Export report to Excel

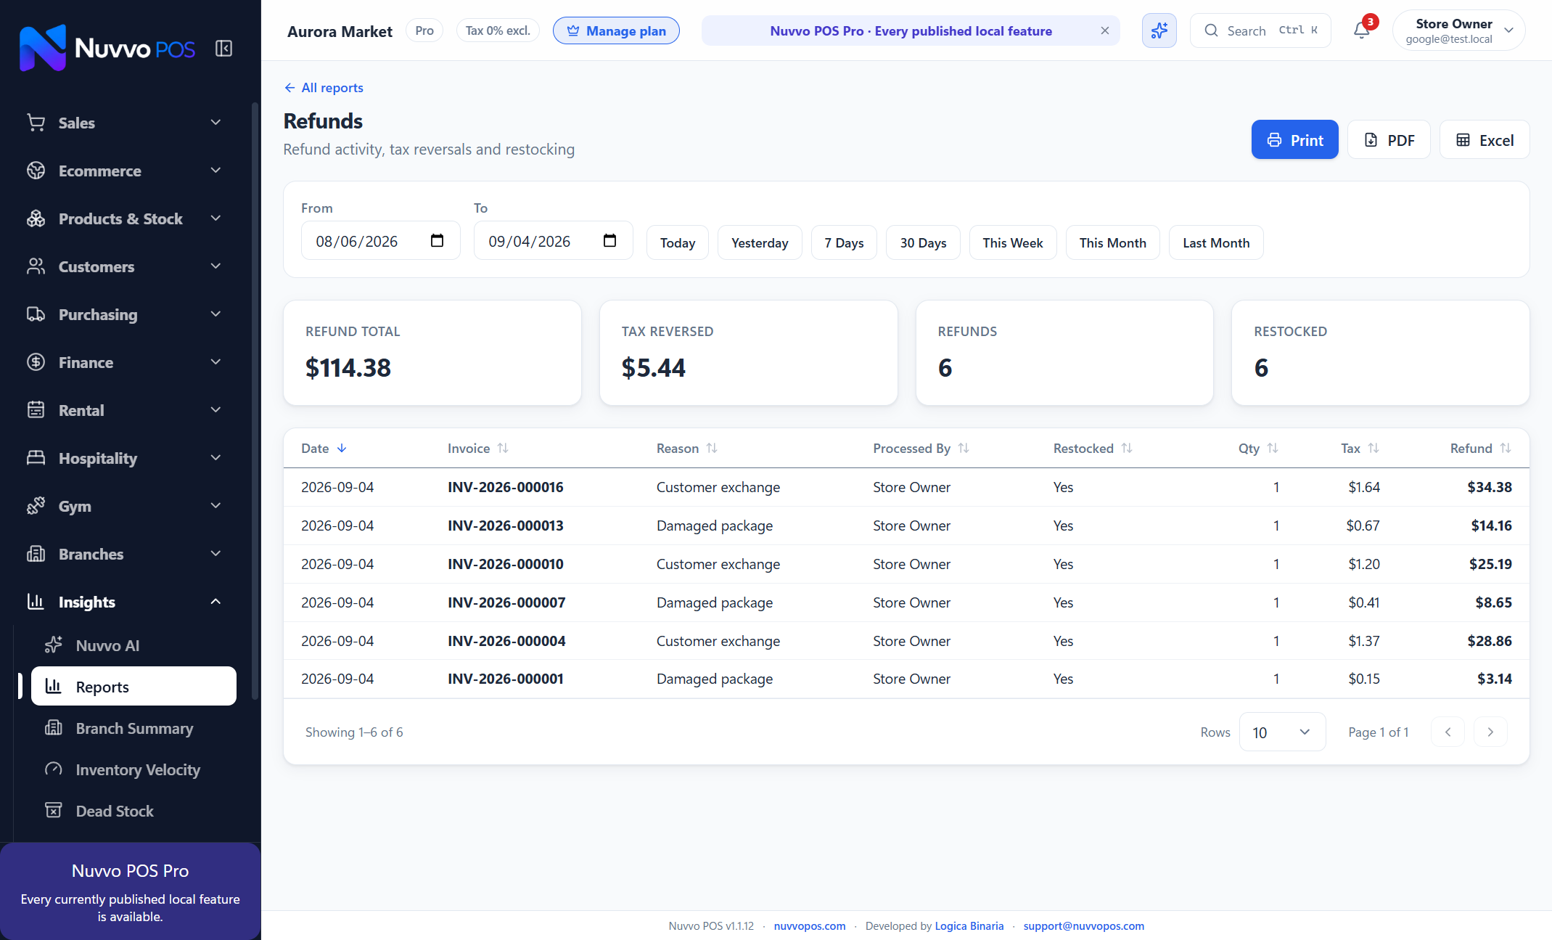click(x=1485, y=139)
